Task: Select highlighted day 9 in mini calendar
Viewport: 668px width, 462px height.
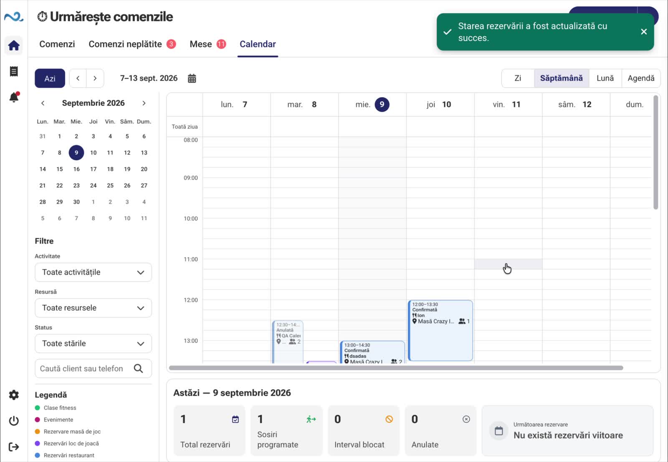Action: pos(76,153)
